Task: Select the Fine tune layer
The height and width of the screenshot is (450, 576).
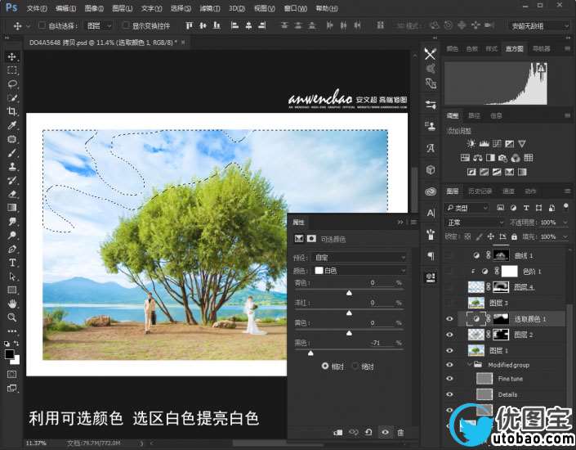Action: pyautogui.click(x=508, y=379)
